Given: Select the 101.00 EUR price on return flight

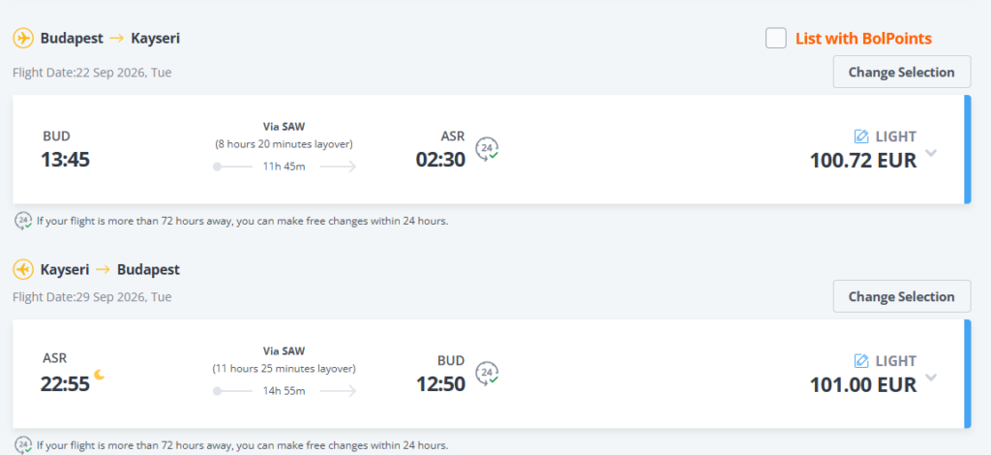Looking at the screenshot, I should [862, 385].
